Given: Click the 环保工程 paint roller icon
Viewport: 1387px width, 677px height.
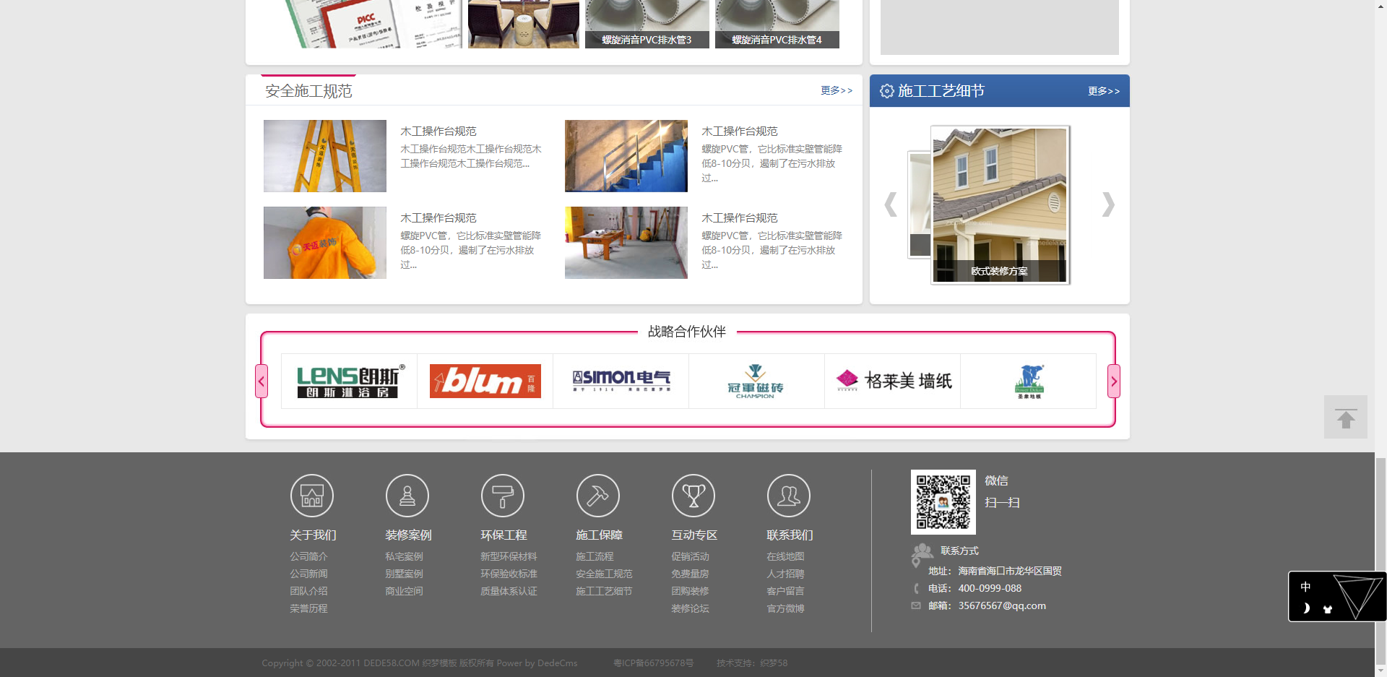Looking at the screenshot, I should [502, 496].
